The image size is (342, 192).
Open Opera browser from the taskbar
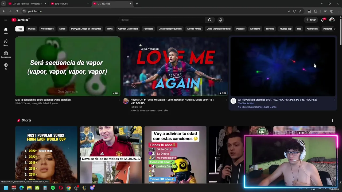pyautogui.click(x=61, y=188)
